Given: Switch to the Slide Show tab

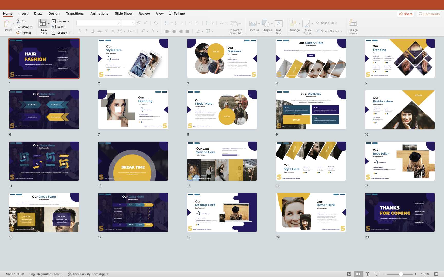Looking at the screenshot, I should [123, 13].
